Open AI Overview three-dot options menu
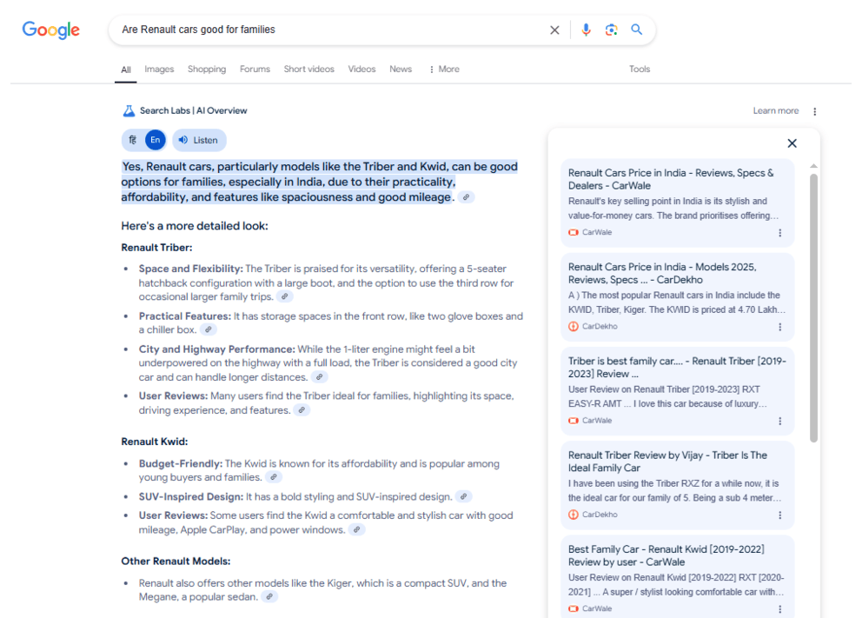The width and height of the screenshot is (862, 618). pos(814,111)
